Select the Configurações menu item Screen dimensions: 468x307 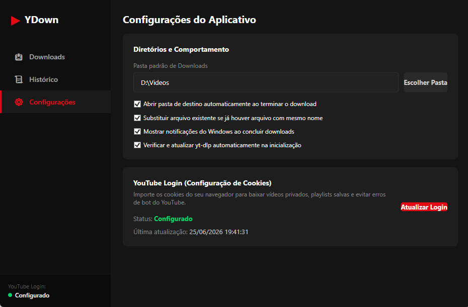click(x=56, y=102)
